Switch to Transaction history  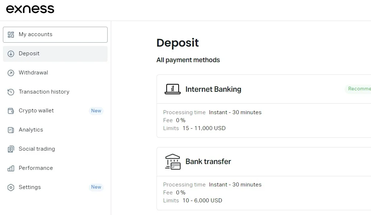44,92
